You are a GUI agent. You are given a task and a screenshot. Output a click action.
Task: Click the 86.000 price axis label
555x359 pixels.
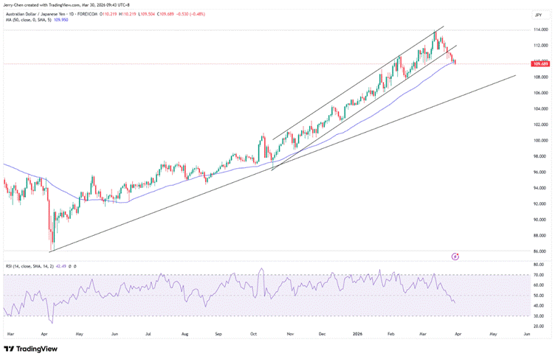(540, 251)
